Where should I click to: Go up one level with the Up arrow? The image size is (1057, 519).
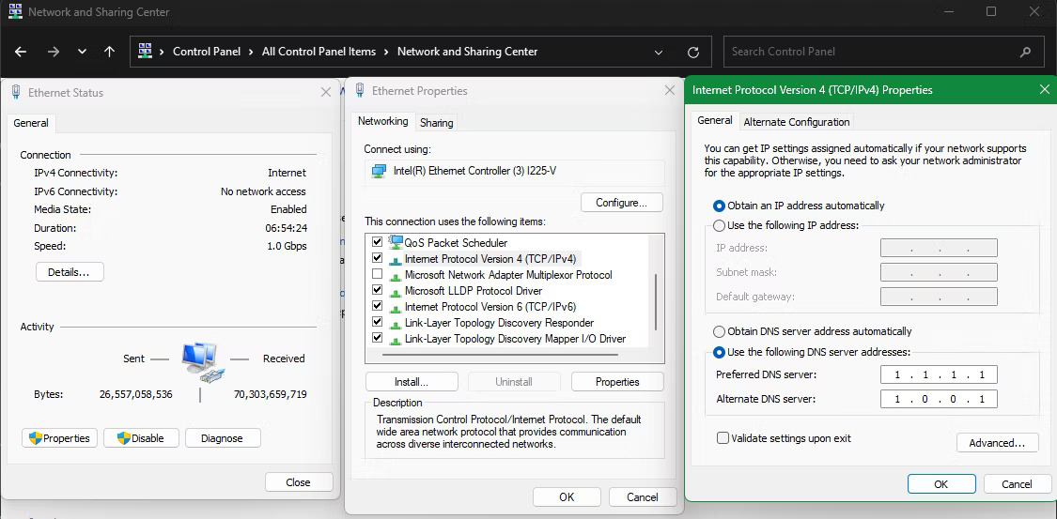(x=110, y=52)
